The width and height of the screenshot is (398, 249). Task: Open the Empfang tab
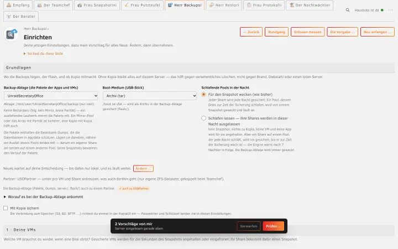point(18,5)
